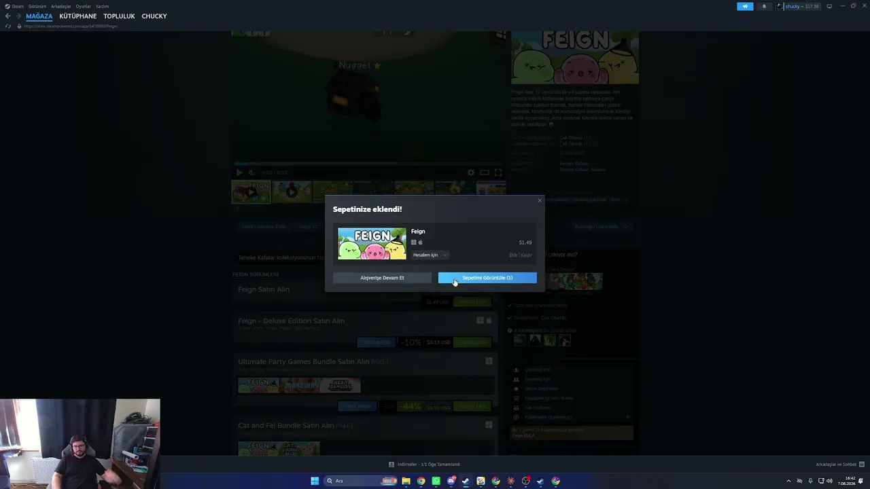This screenshot has width=870, height=489.
Task: Open the chucky account dropdown
Action: tap(798, 6)
